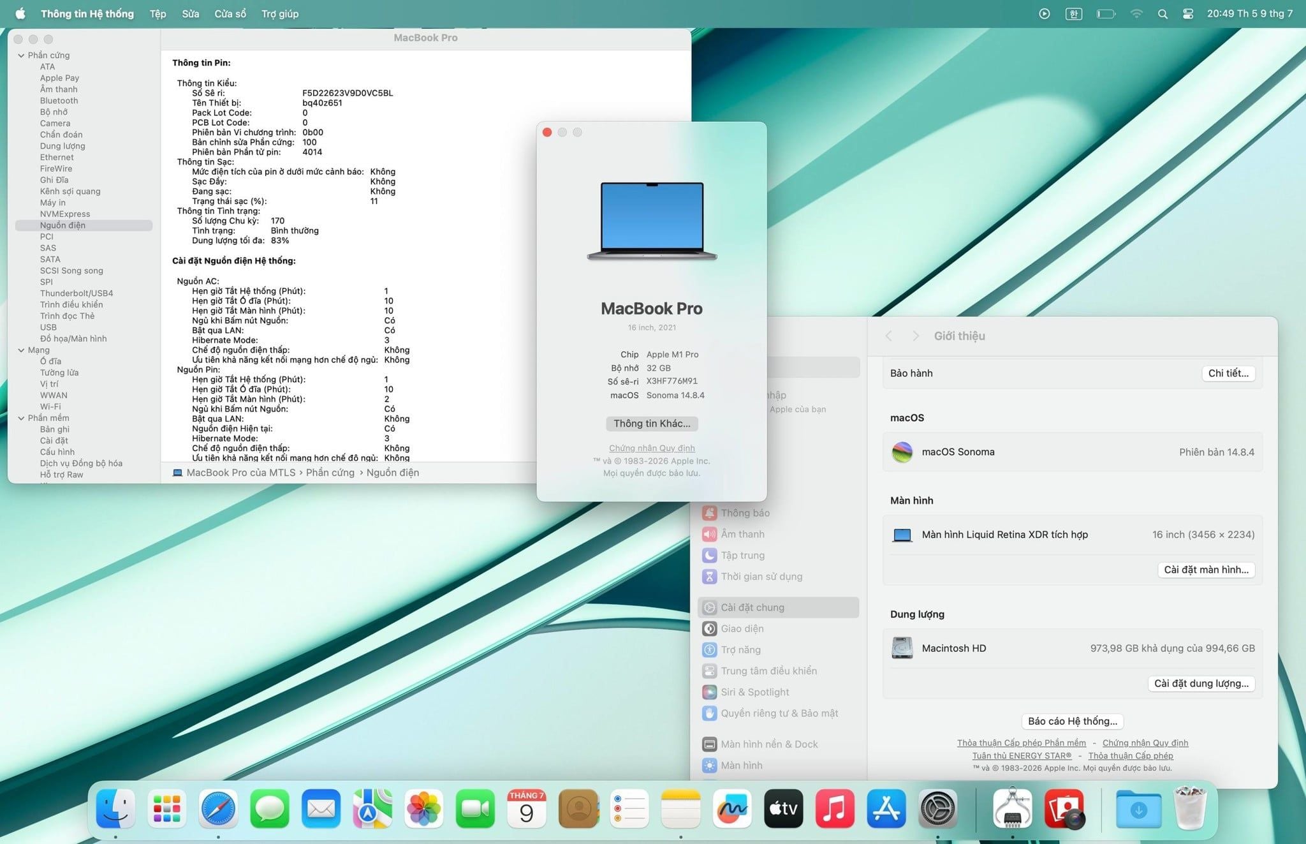Open Freeform app in Dock
The width and height of the screenshot is (1306, 844).
(x=732, y=808)
